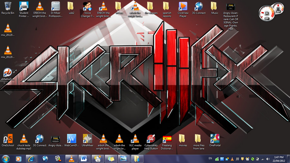
Task: Open Internet Explorer from the taskbar
Action: 31,159
